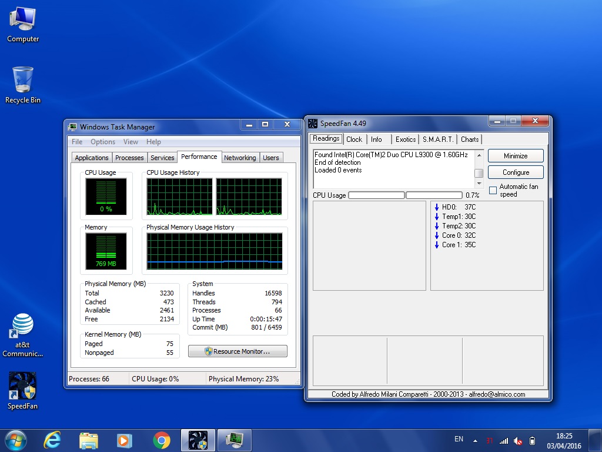This screenshot has width=602, height=452.
Task: Select SpeedFan taskbar button
Action: [198, 440]
